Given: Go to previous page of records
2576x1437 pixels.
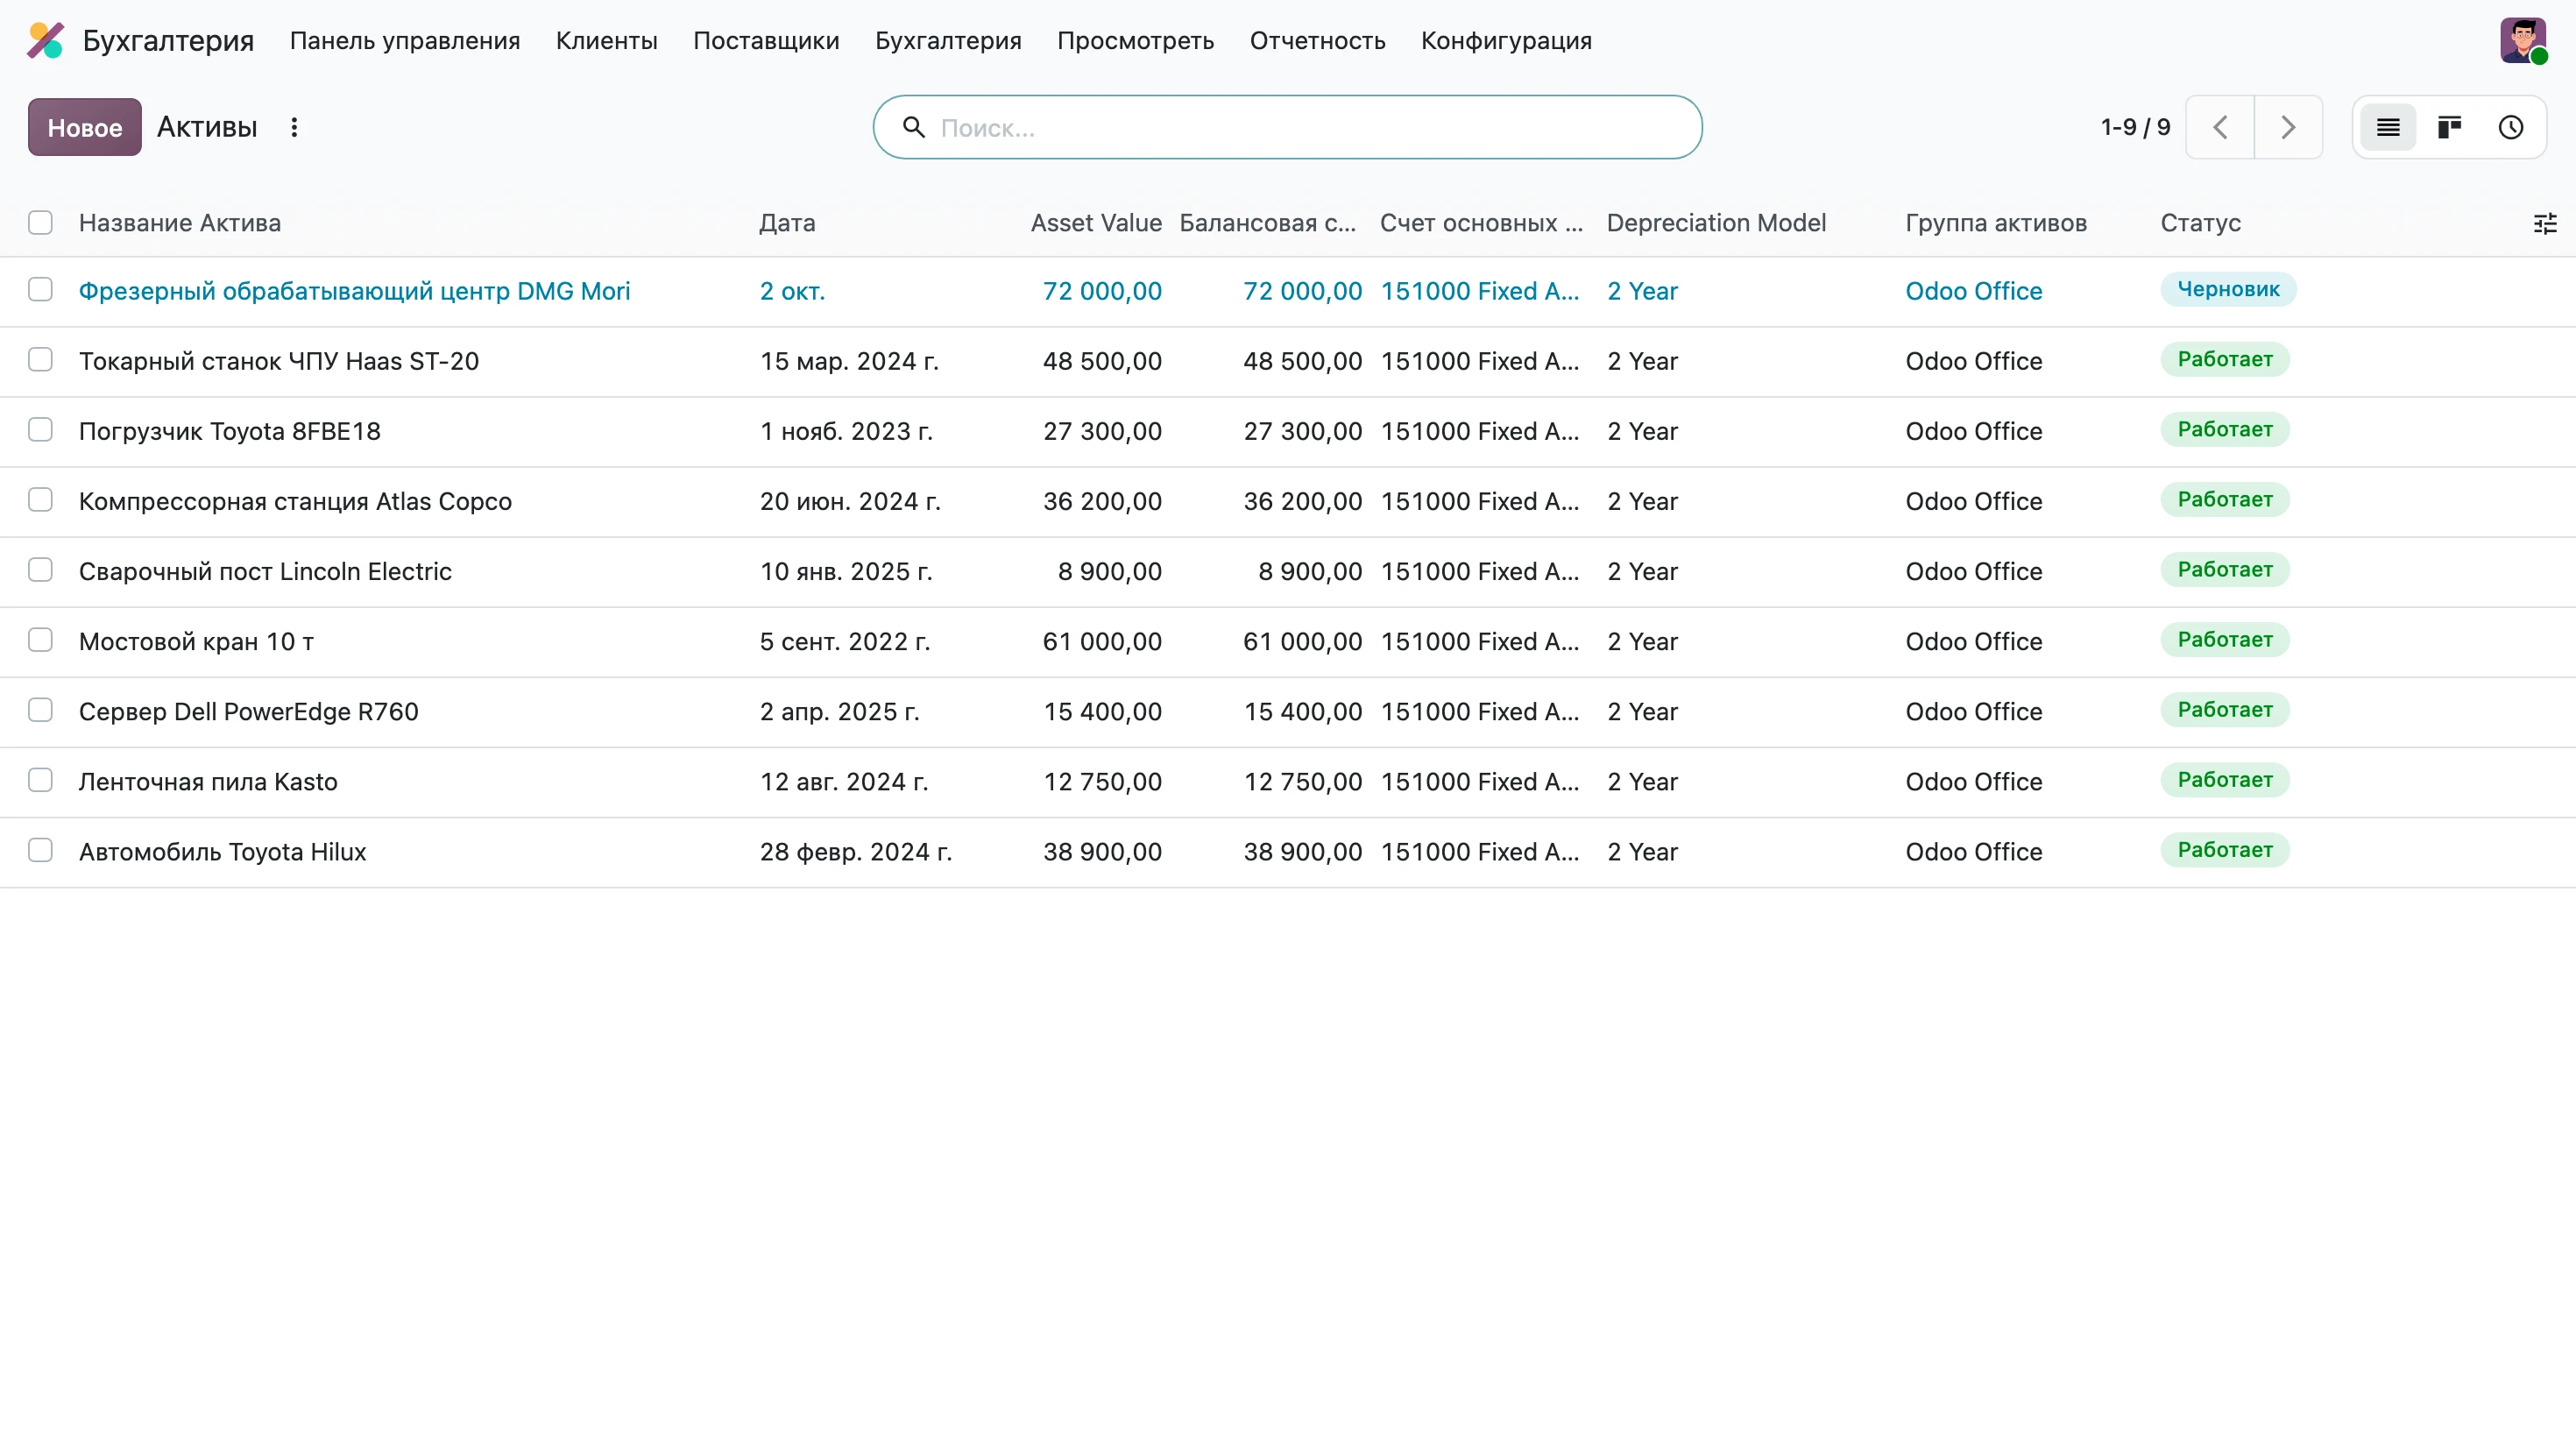Looking at the screenshot, I should (x=2220, y=127).
